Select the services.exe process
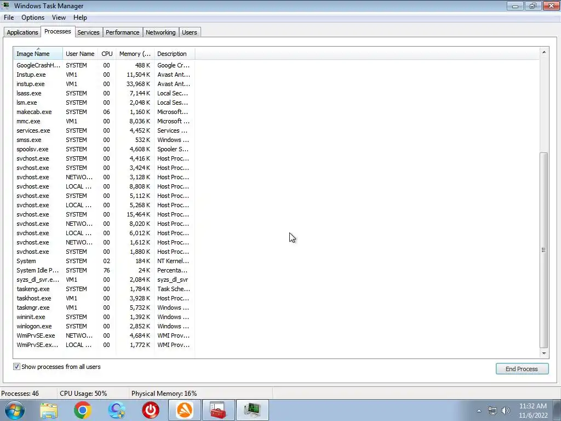Viewport: 561px width, 421px height. (104, 130)
